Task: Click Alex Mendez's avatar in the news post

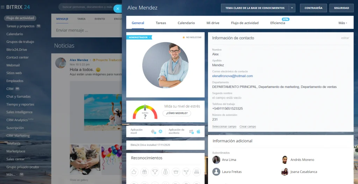Action: click(61, 63)
